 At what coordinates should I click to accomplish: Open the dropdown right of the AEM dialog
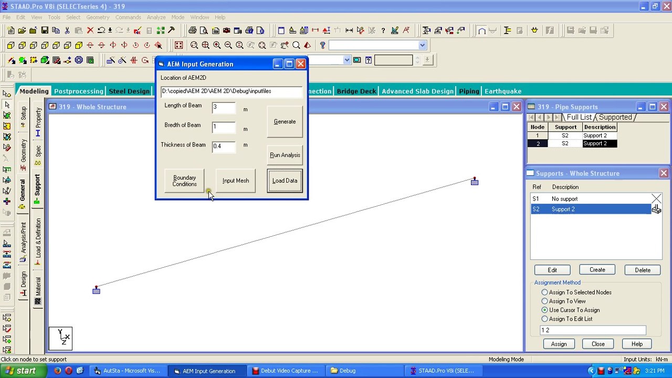tap(347, 60)
